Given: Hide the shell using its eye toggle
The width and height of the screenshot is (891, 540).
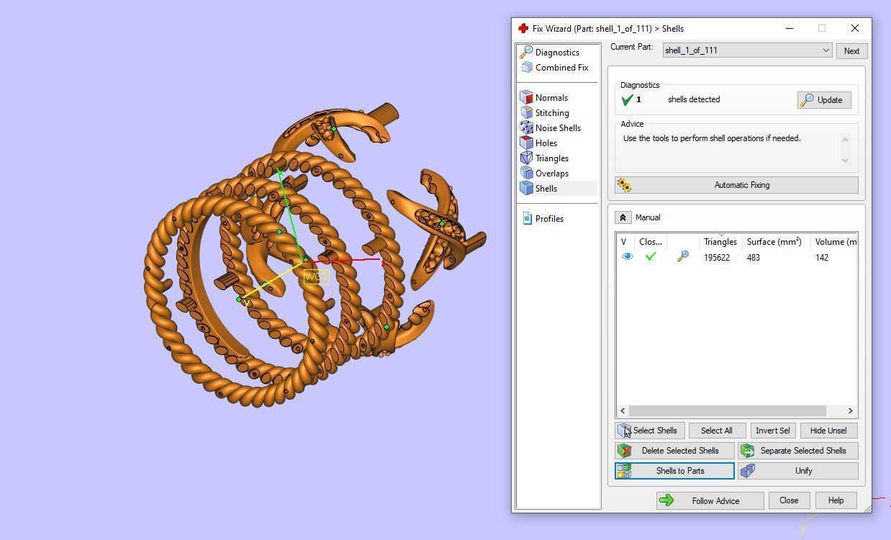Looking at the screenshot, I should [627, 256].
